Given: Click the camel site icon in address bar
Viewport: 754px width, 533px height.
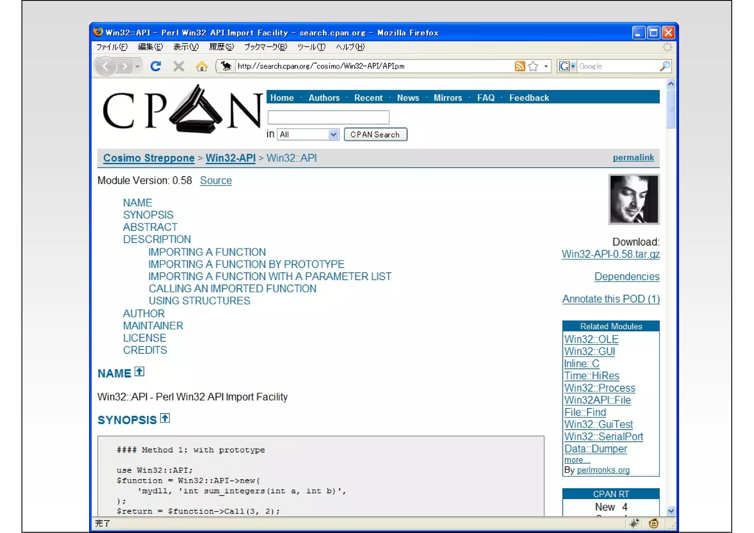Looking at the screenshot, I should tap(226, 66).
